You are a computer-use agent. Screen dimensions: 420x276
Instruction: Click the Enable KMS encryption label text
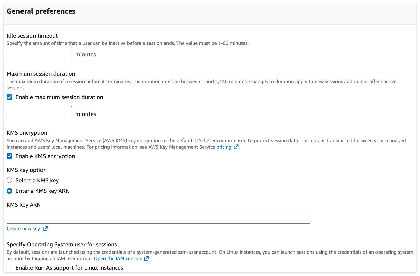tap(45, 156)
